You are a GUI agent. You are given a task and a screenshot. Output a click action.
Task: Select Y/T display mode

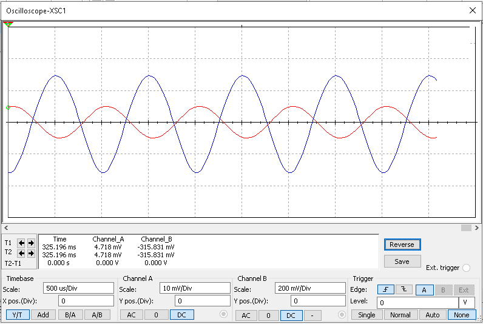[x=18, y=315]
